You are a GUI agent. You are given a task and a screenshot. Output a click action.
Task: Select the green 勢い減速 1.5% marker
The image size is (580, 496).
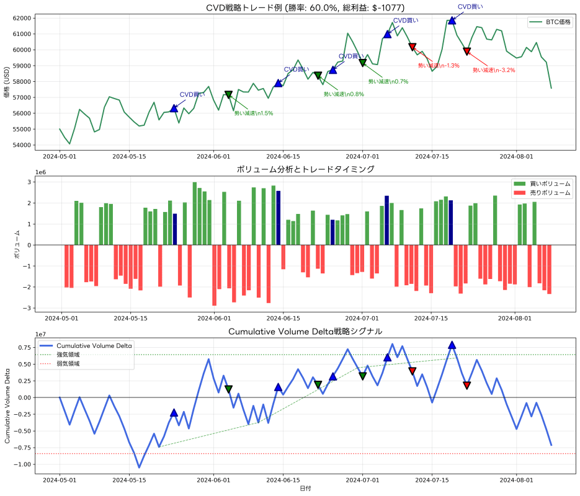click(228, 94)
